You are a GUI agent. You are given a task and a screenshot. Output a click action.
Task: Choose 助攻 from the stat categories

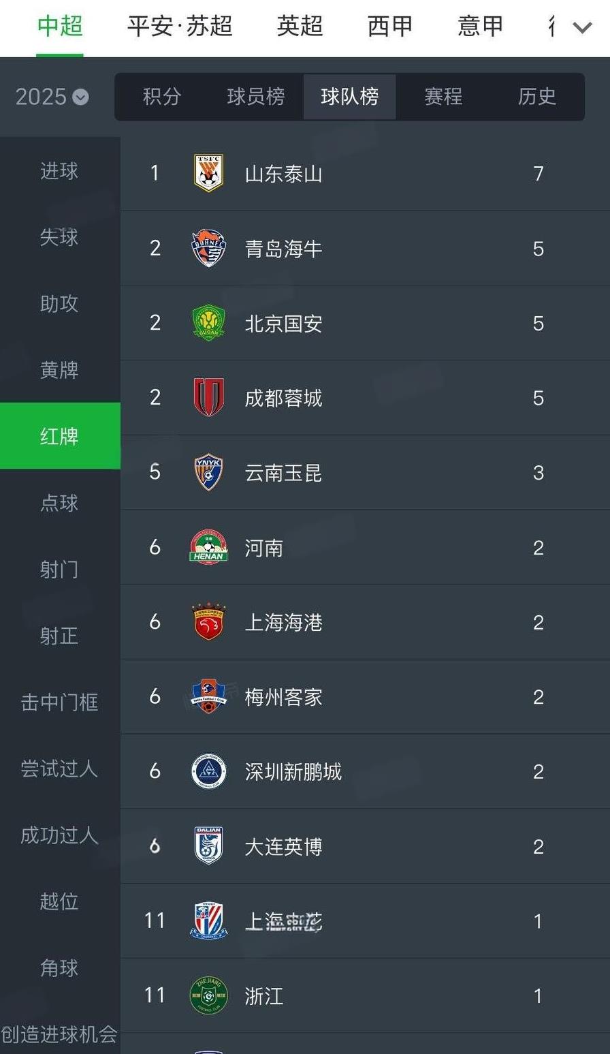click(59, 304)
